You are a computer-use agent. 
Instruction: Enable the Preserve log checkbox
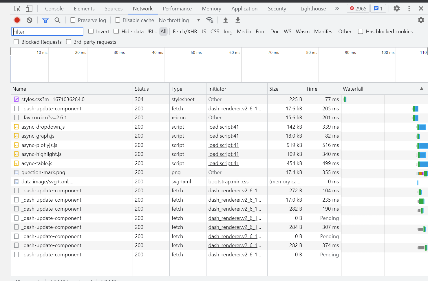pyautogui.click(x=73, y=20)
